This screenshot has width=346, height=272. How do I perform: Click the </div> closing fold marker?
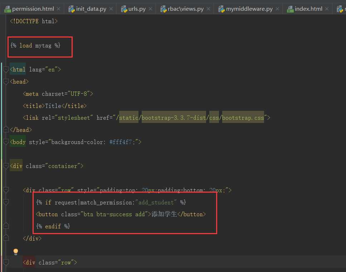click(x=6, y=238)
